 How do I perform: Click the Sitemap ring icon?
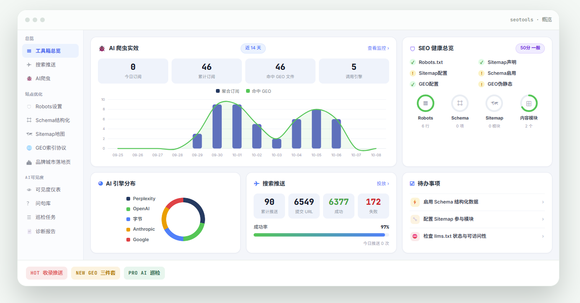[x=494, y=103]
